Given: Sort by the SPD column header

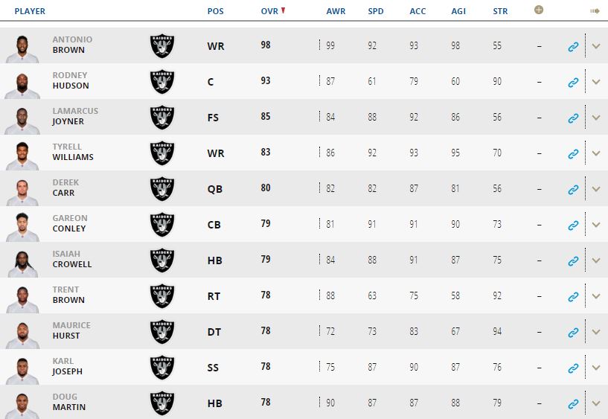Looking at the screenshot, I should (x=376, y=11).
